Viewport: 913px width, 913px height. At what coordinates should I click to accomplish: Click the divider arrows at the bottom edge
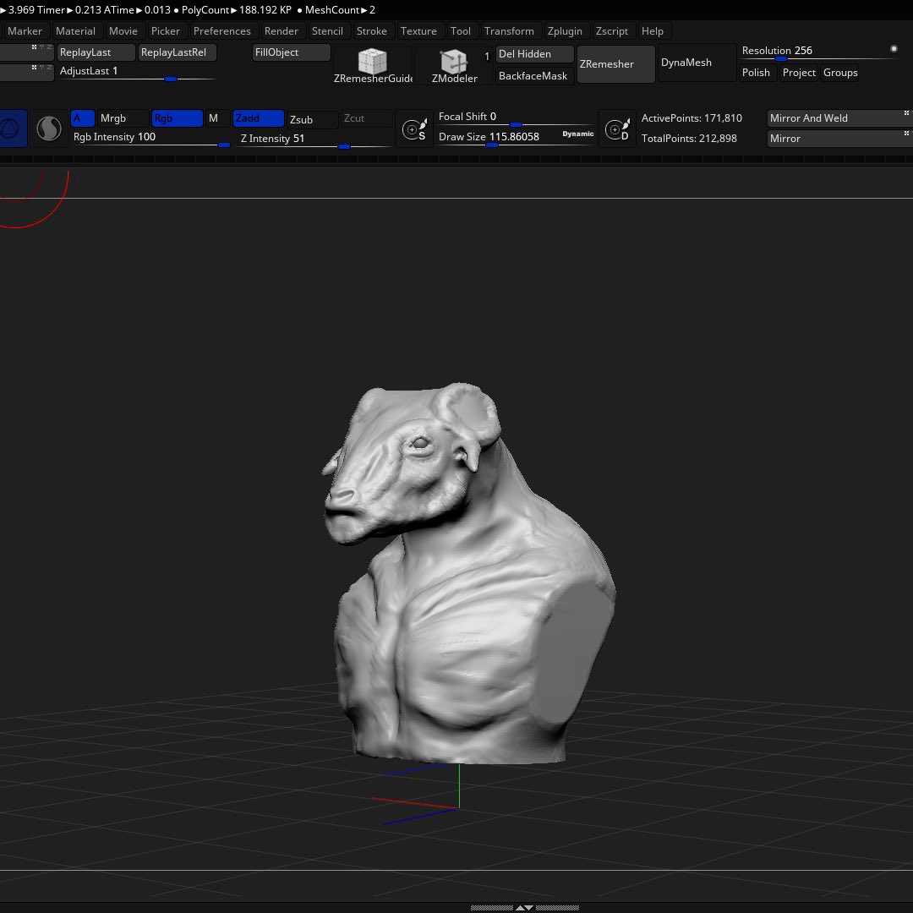pyautogui.click(x=525, y=907)
